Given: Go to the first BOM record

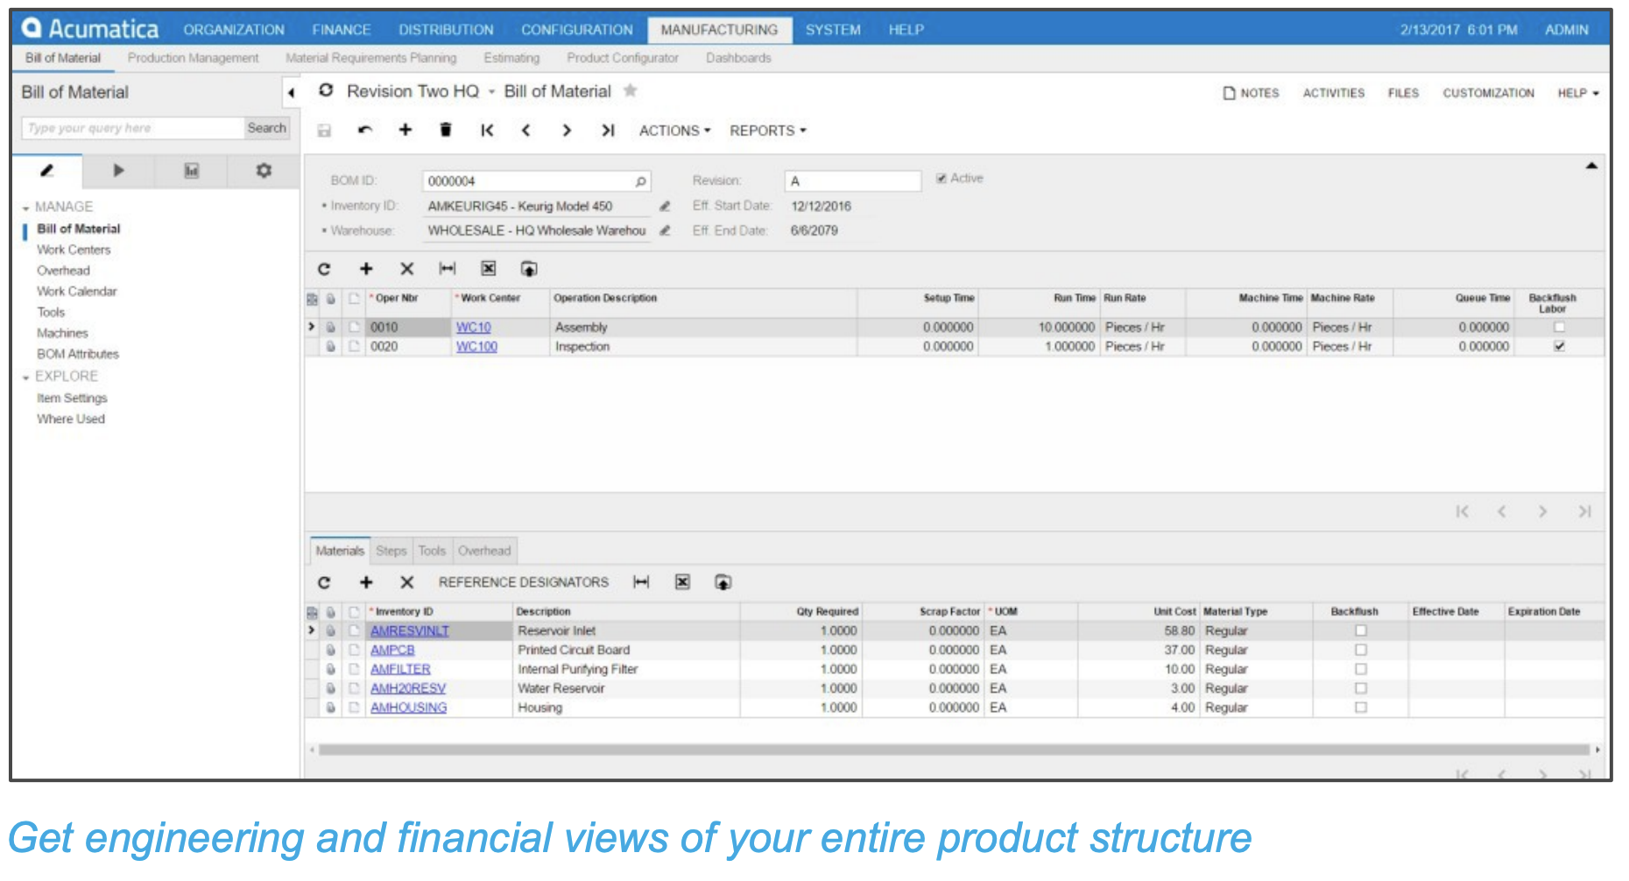Looking at the screenshot, I should [487, 130].
